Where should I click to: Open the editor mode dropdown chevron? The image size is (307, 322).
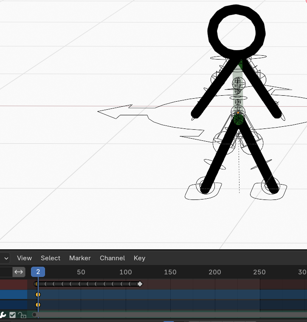pos(5,258)
